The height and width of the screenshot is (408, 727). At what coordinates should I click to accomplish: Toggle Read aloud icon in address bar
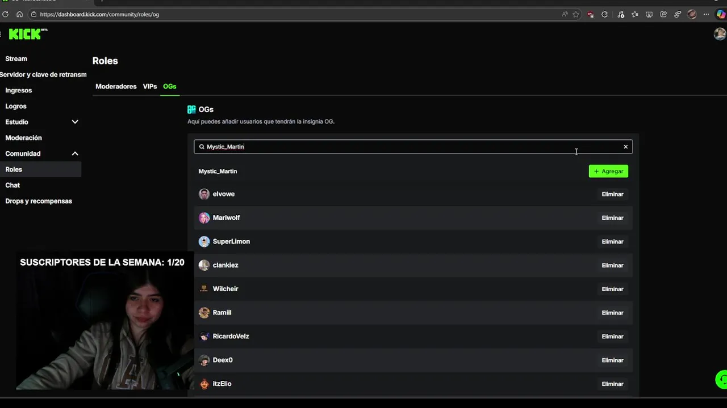(565, 14)
